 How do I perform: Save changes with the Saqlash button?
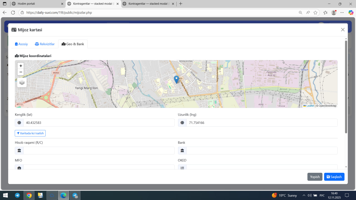coord(334,177)
